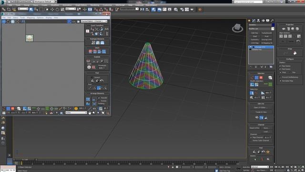Click Open UV Editor button

point(261,107)
